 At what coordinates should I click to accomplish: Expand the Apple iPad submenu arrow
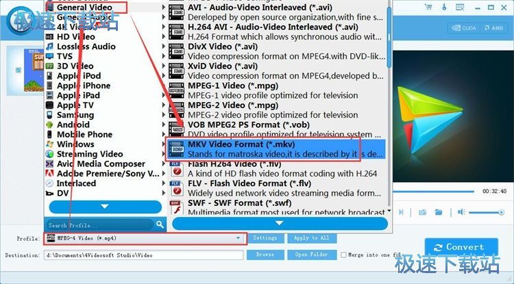(x=164, y=96)
